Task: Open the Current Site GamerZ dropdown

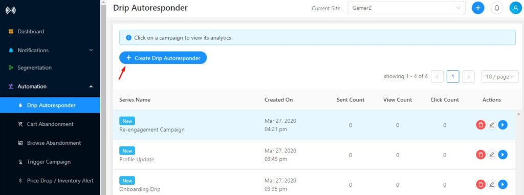Action: pos(406,8)
